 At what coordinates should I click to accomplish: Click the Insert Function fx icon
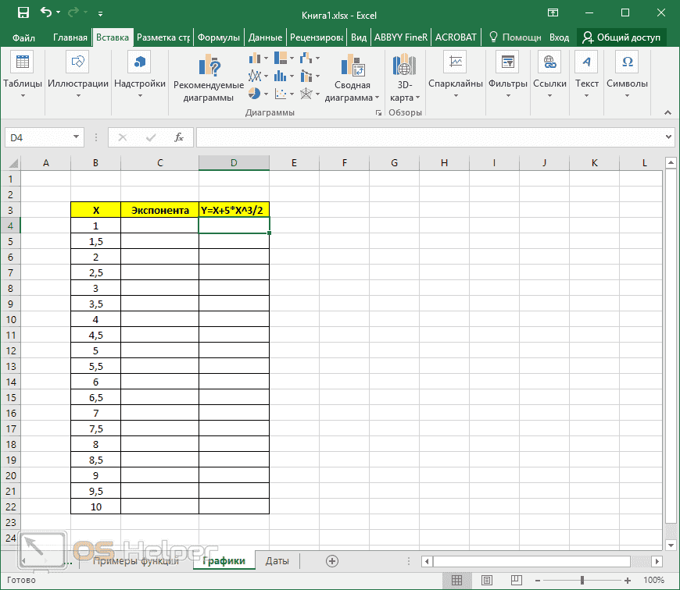coord(178,137)
